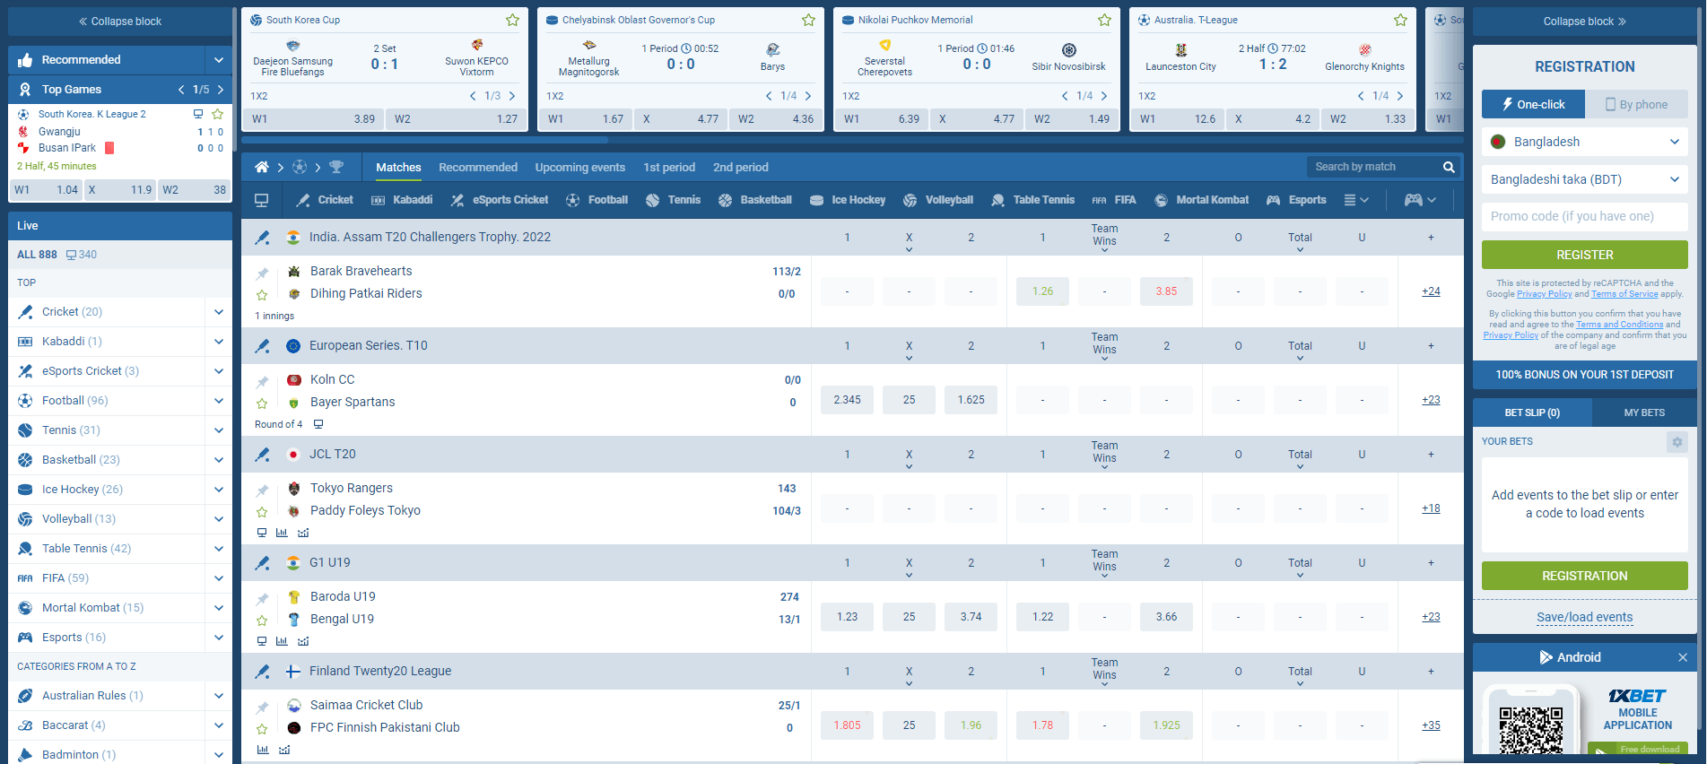This screenshot has width=1707, height=764.
Task: Select the By phone registration tab
Action: pyautogui.click(x=1636, y=104)
